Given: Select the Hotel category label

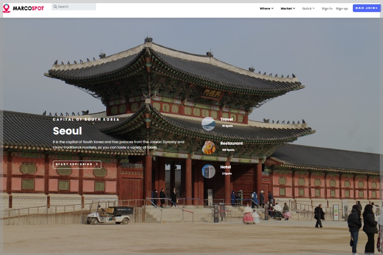Looking at the screenshot, I should 226,167.
